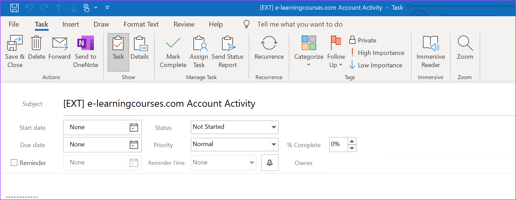Open Zoom dialog
The image size is (516, 200).
pyautogui.click(x=465, y=48)
